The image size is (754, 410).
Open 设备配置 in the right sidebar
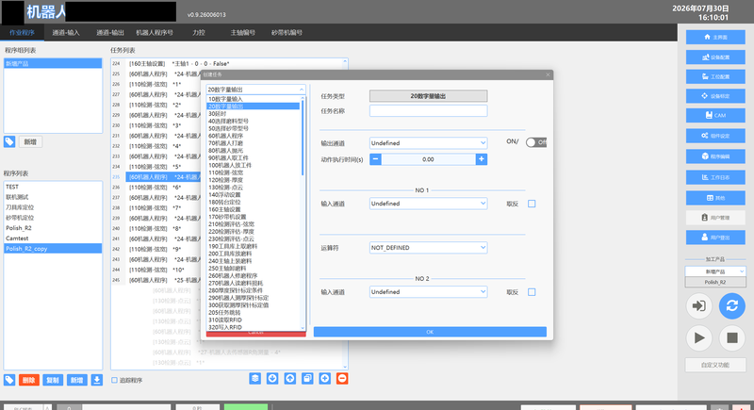point(715,57)
